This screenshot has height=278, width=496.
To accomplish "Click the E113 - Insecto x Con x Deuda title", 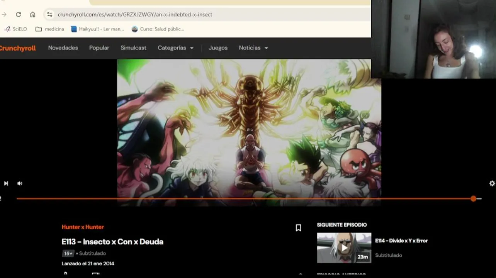I will click(x=112, y=242).
